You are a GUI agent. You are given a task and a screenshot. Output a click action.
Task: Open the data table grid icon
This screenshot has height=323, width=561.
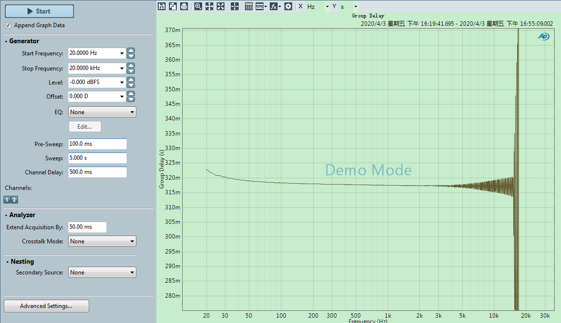(249, 6)
